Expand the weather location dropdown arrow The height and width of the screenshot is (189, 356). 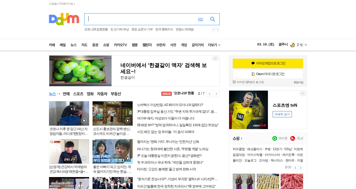306,45
